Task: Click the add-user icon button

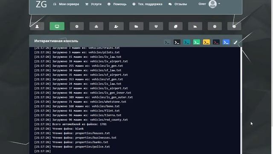Action: 116,27
